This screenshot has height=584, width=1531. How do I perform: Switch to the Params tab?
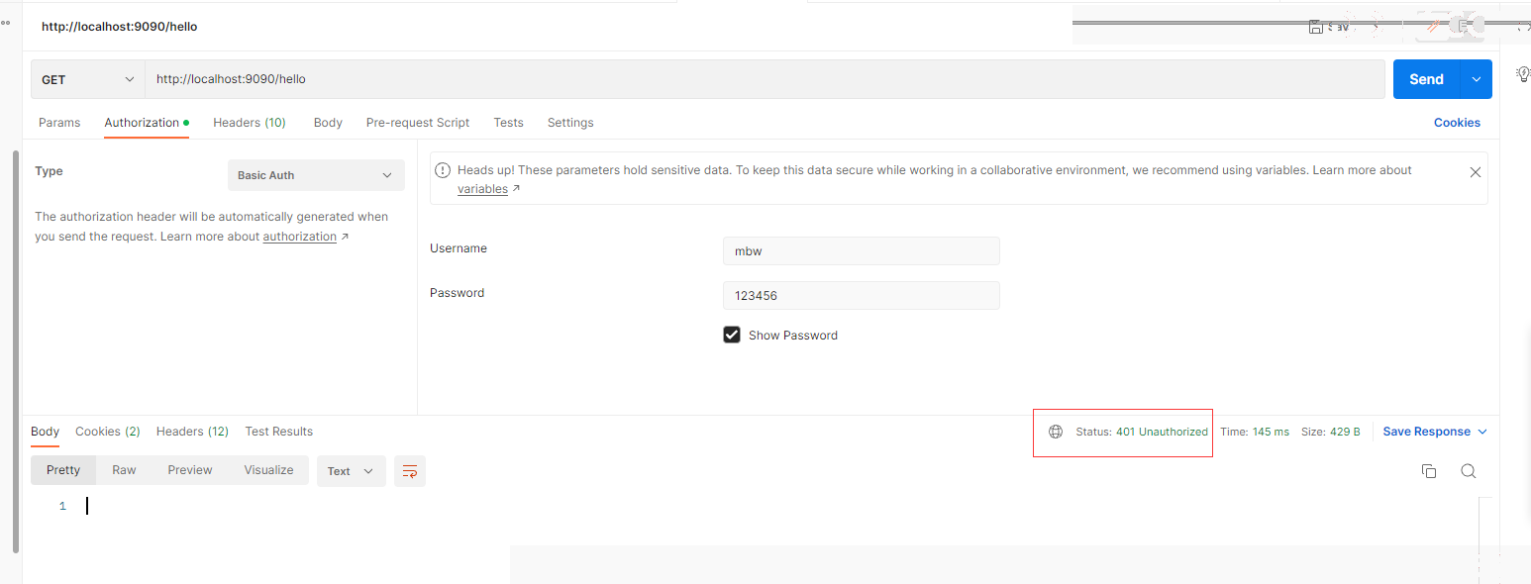pyautogui.click(x=59, y=123)
